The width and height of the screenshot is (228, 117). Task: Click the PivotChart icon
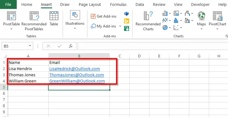pyautogui.click(x=218, y=16)
